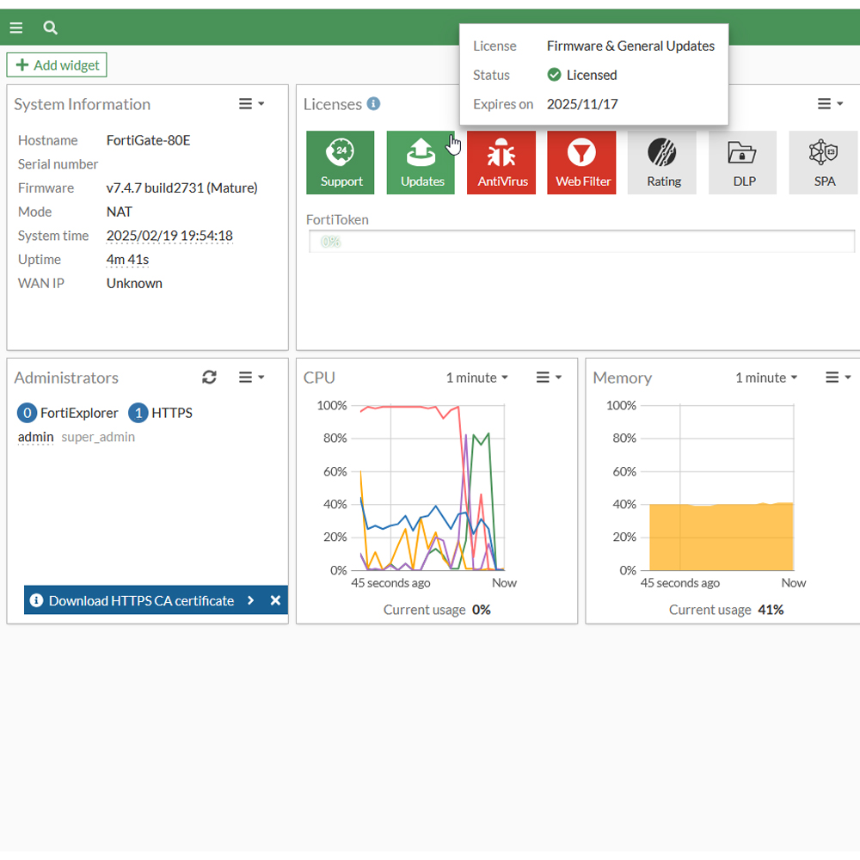Screen dimensions: 860x860
Task: Open the Administrators widget options menu
Action: 251,378
